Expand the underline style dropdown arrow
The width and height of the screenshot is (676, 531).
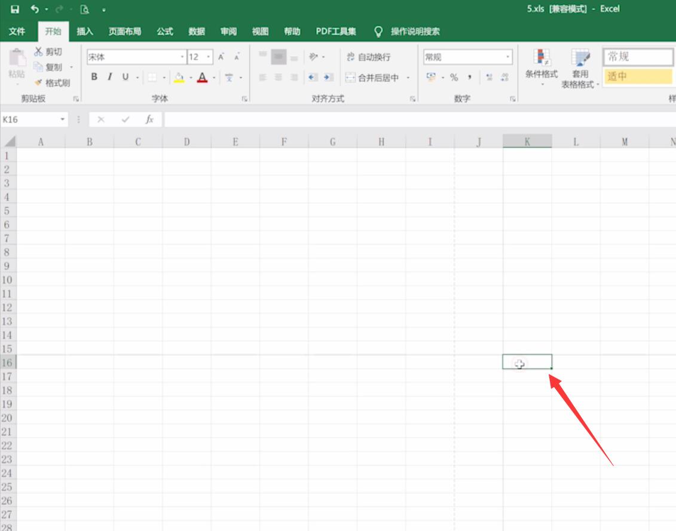click(137, 78)
